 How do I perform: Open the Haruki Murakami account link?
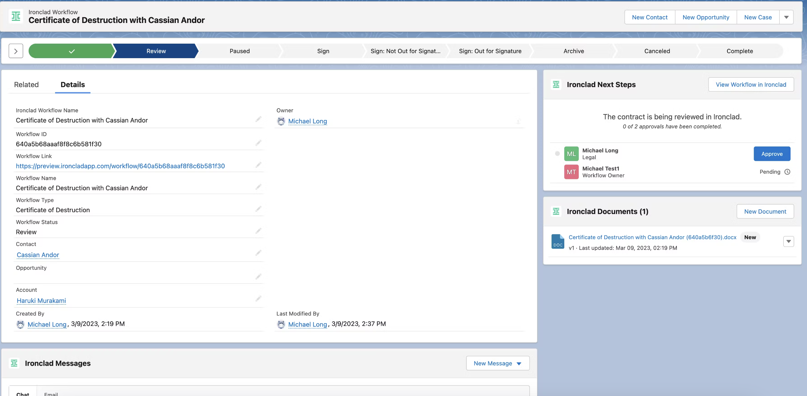click(41, 301)
